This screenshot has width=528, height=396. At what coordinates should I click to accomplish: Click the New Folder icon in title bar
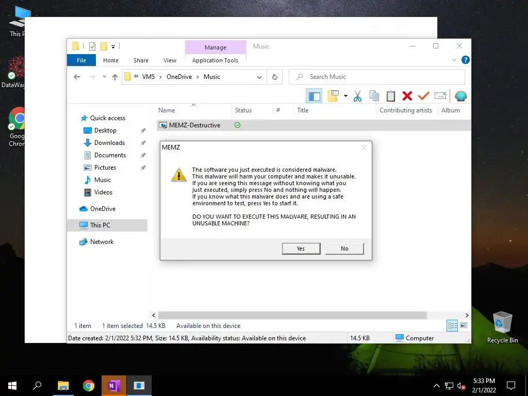pos(104,46)
